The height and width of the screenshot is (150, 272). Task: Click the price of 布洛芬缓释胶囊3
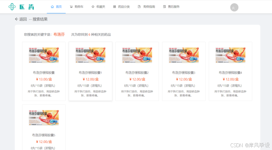[184, 79]
